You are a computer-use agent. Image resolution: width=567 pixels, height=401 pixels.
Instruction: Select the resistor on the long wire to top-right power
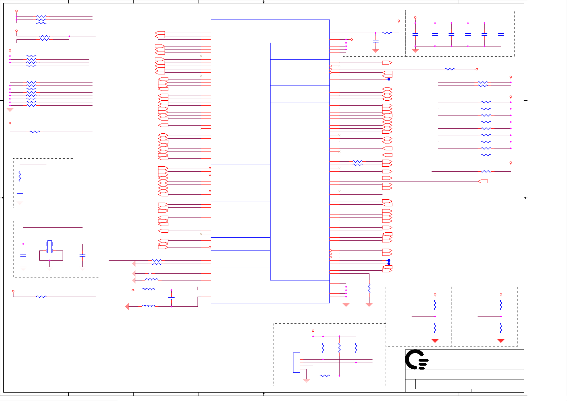(x=450, y=69)
